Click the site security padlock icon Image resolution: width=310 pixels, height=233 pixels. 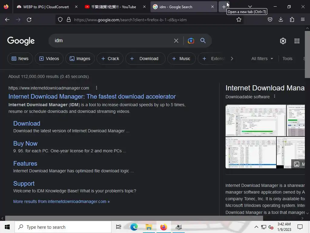[69, 20]
